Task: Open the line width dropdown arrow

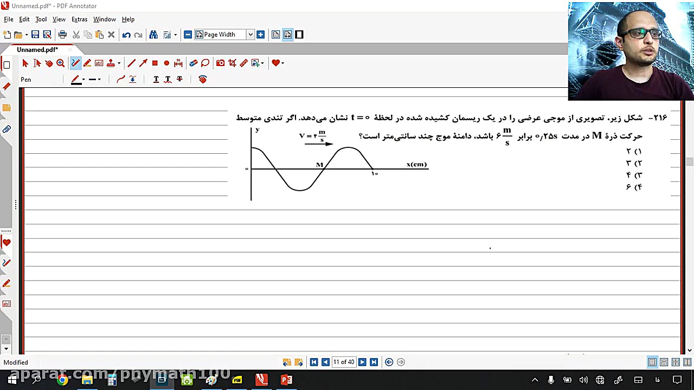Action: [x=99, y=80]
